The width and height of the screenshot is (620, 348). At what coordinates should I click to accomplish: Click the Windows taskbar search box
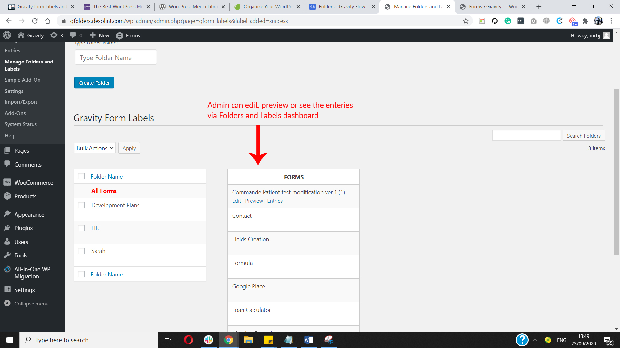click(89, 340)
